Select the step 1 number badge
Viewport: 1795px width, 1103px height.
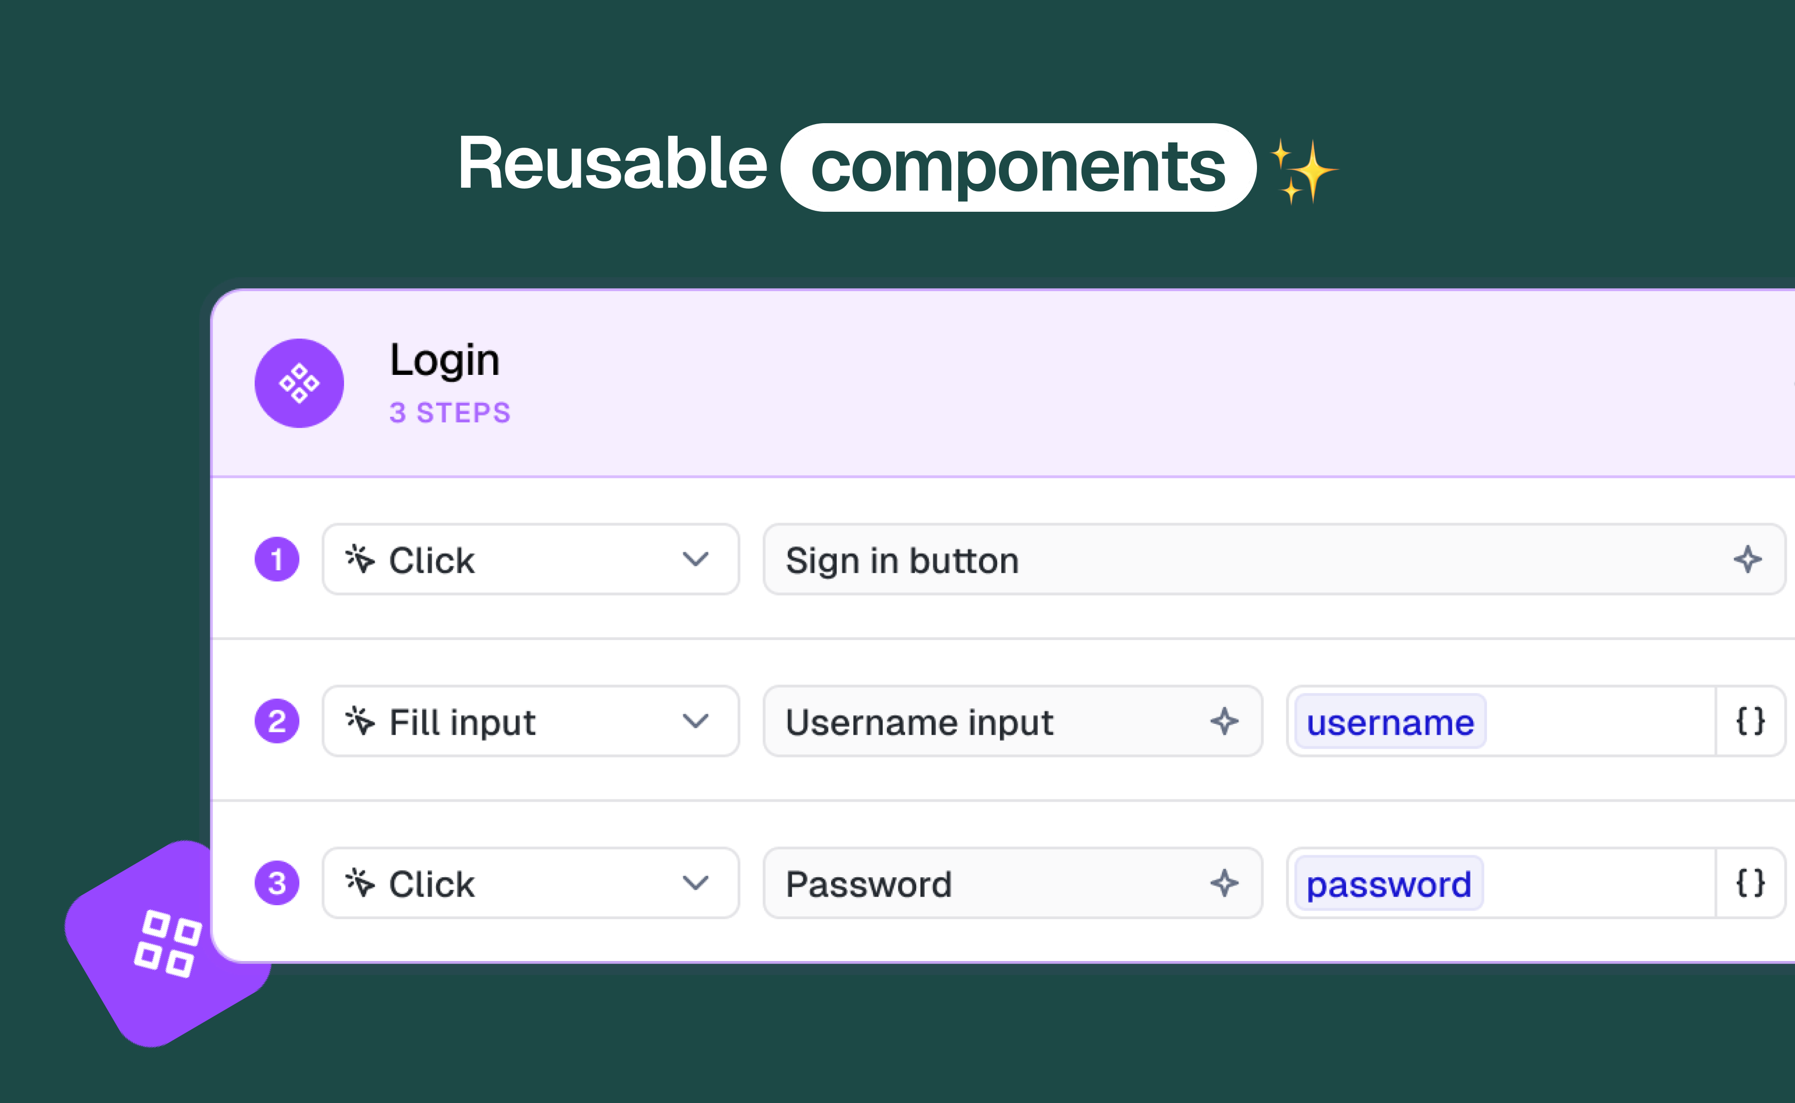[276, 560]
